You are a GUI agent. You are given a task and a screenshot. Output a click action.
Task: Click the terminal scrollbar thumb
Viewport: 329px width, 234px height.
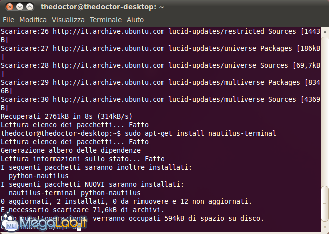click(x=325, y=204)
